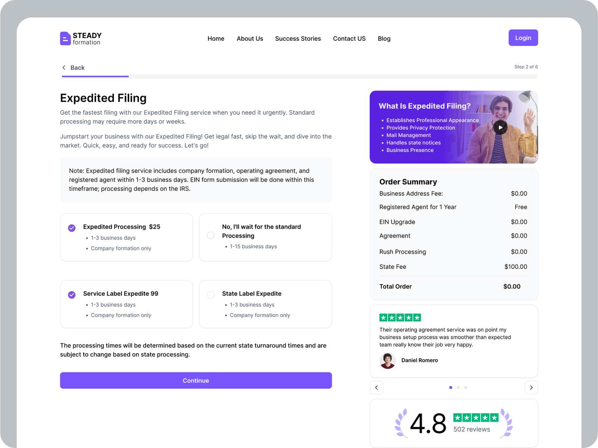Screen dimensions: 598x448
Task: Click Daniel Romero's avatar photo
Action: point(388,361)
